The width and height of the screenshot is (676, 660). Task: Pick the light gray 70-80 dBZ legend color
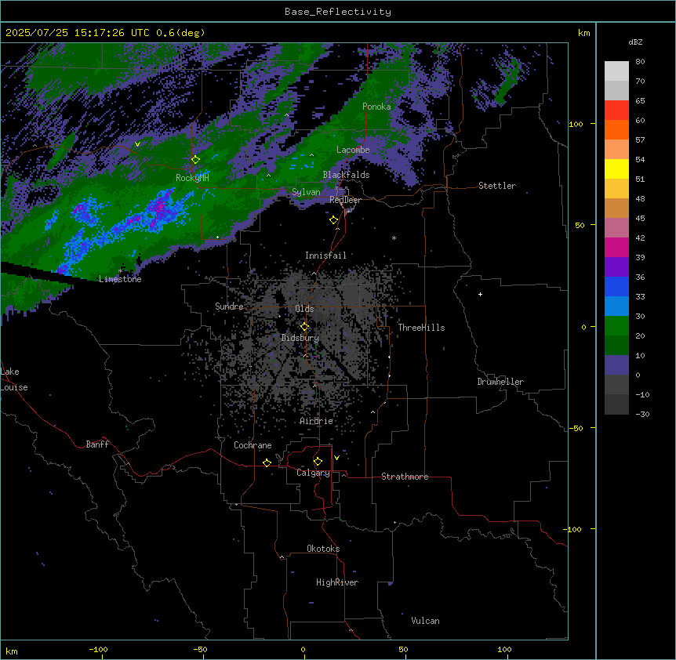pos(616,71)
